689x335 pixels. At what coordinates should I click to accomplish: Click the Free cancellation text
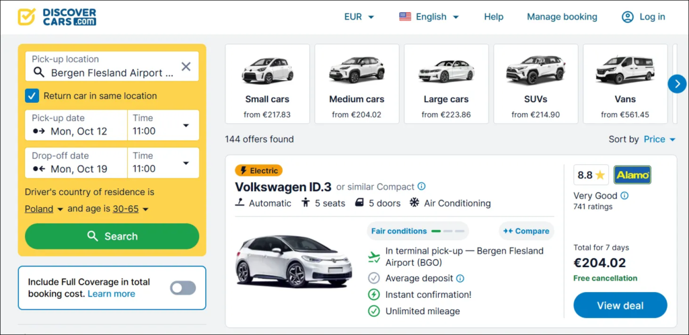pyautogui.click(x=605, y=278)
